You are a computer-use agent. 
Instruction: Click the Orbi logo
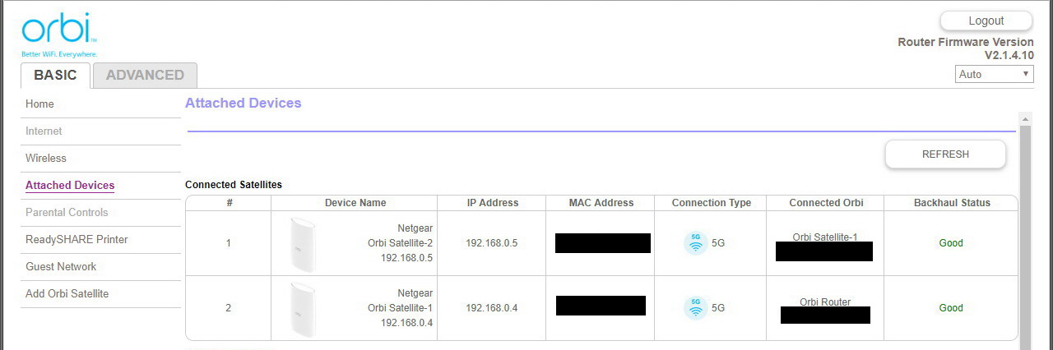[x=59, y=35]
